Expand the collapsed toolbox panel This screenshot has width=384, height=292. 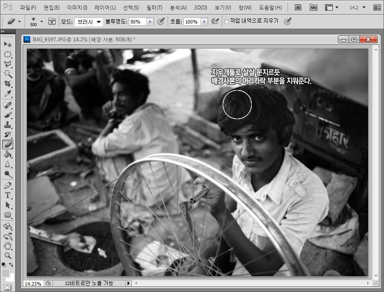[3, 31]
